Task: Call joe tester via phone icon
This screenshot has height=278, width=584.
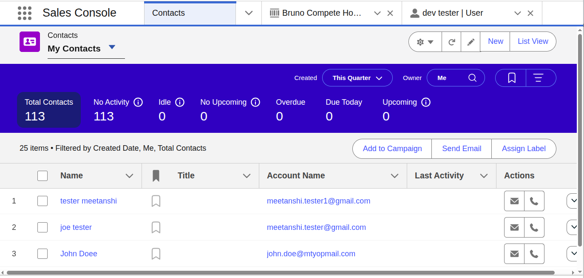Action: tap(534, 227)
